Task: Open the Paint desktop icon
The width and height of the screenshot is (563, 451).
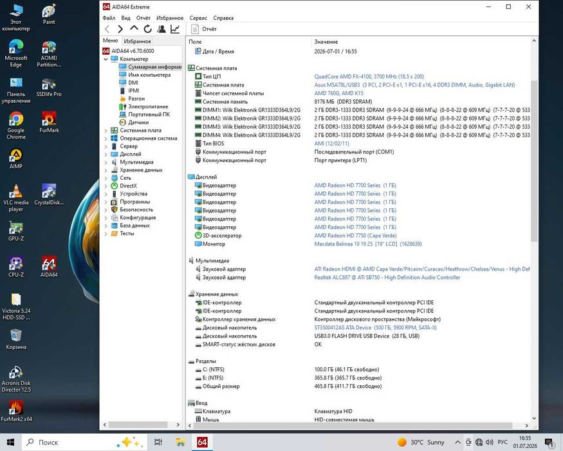Action: click(x=49, y=14)
